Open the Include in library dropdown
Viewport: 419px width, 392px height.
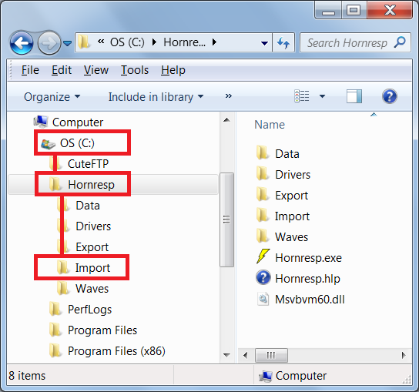[156, 97]
